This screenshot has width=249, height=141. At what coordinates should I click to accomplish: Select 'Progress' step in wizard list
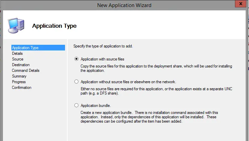[19, 82]
